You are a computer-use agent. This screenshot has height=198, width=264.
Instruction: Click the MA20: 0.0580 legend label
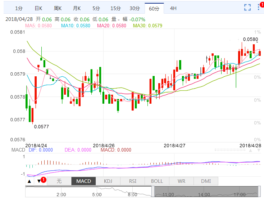(111, 26)
